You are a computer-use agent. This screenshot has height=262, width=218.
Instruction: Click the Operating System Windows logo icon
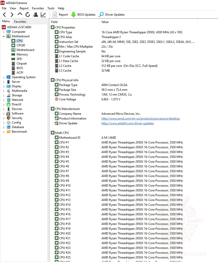click(9, 77)
